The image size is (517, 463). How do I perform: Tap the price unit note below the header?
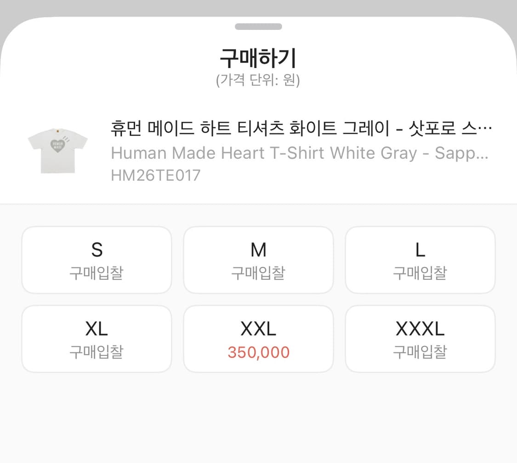pyautogui.click(x=258, y=81)
